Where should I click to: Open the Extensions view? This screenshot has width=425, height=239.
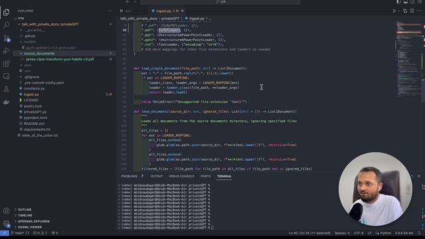point(6,64)
